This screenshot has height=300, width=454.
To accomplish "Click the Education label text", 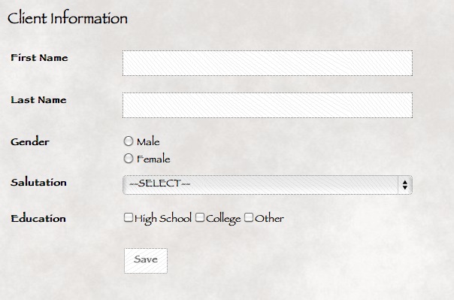I will [38, 218].
